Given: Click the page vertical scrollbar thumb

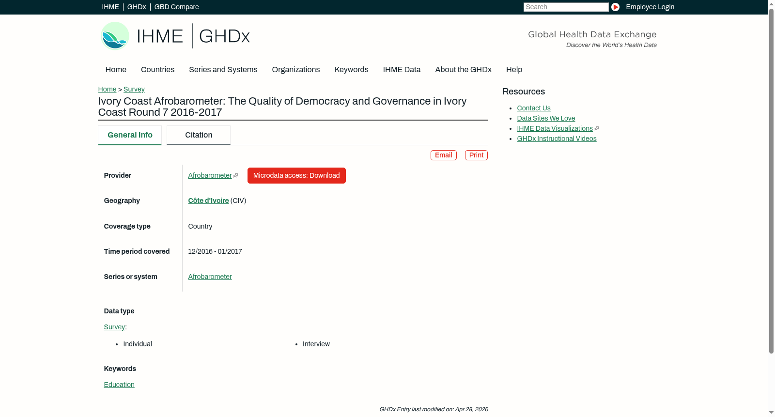Looking at the screenshot, I should pos(771,181).
